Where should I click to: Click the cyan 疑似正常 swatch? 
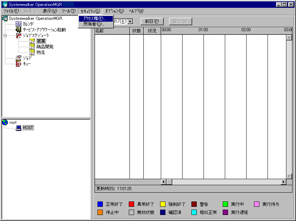coord(194,212)
